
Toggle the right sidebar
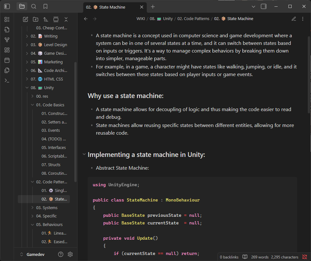(263, 6)
